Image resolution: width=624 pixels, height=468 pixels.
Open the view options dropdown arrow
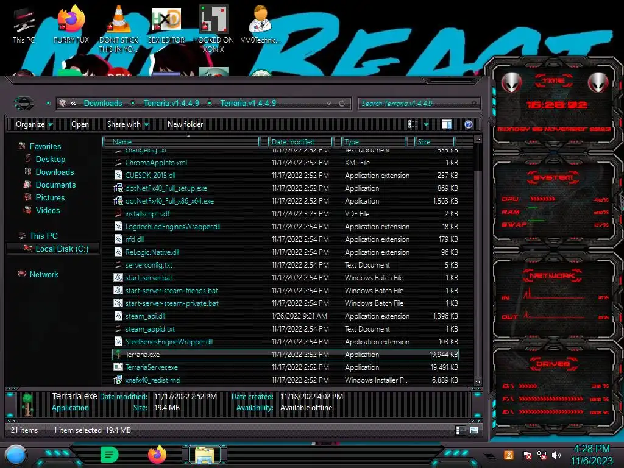(426, 124)
